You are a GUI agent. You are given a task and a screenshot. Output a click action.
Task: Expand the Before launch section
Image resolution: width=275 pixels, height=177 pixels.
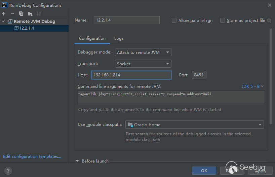point(78,161)
